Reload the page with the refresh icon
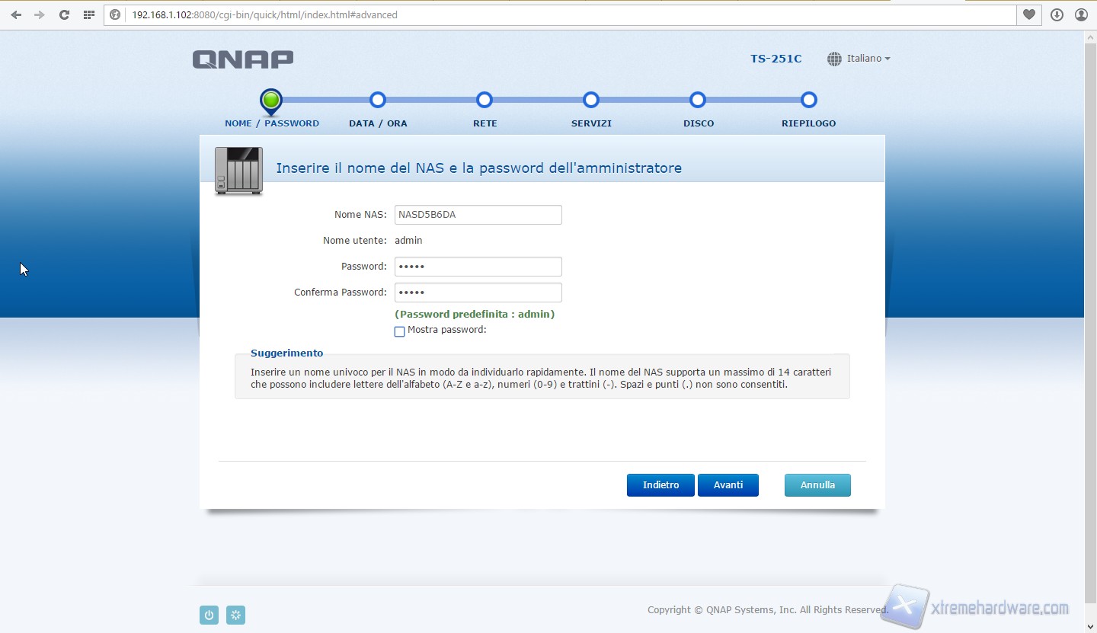Screen dimensions: 1097x633 [x=64, y=14]
